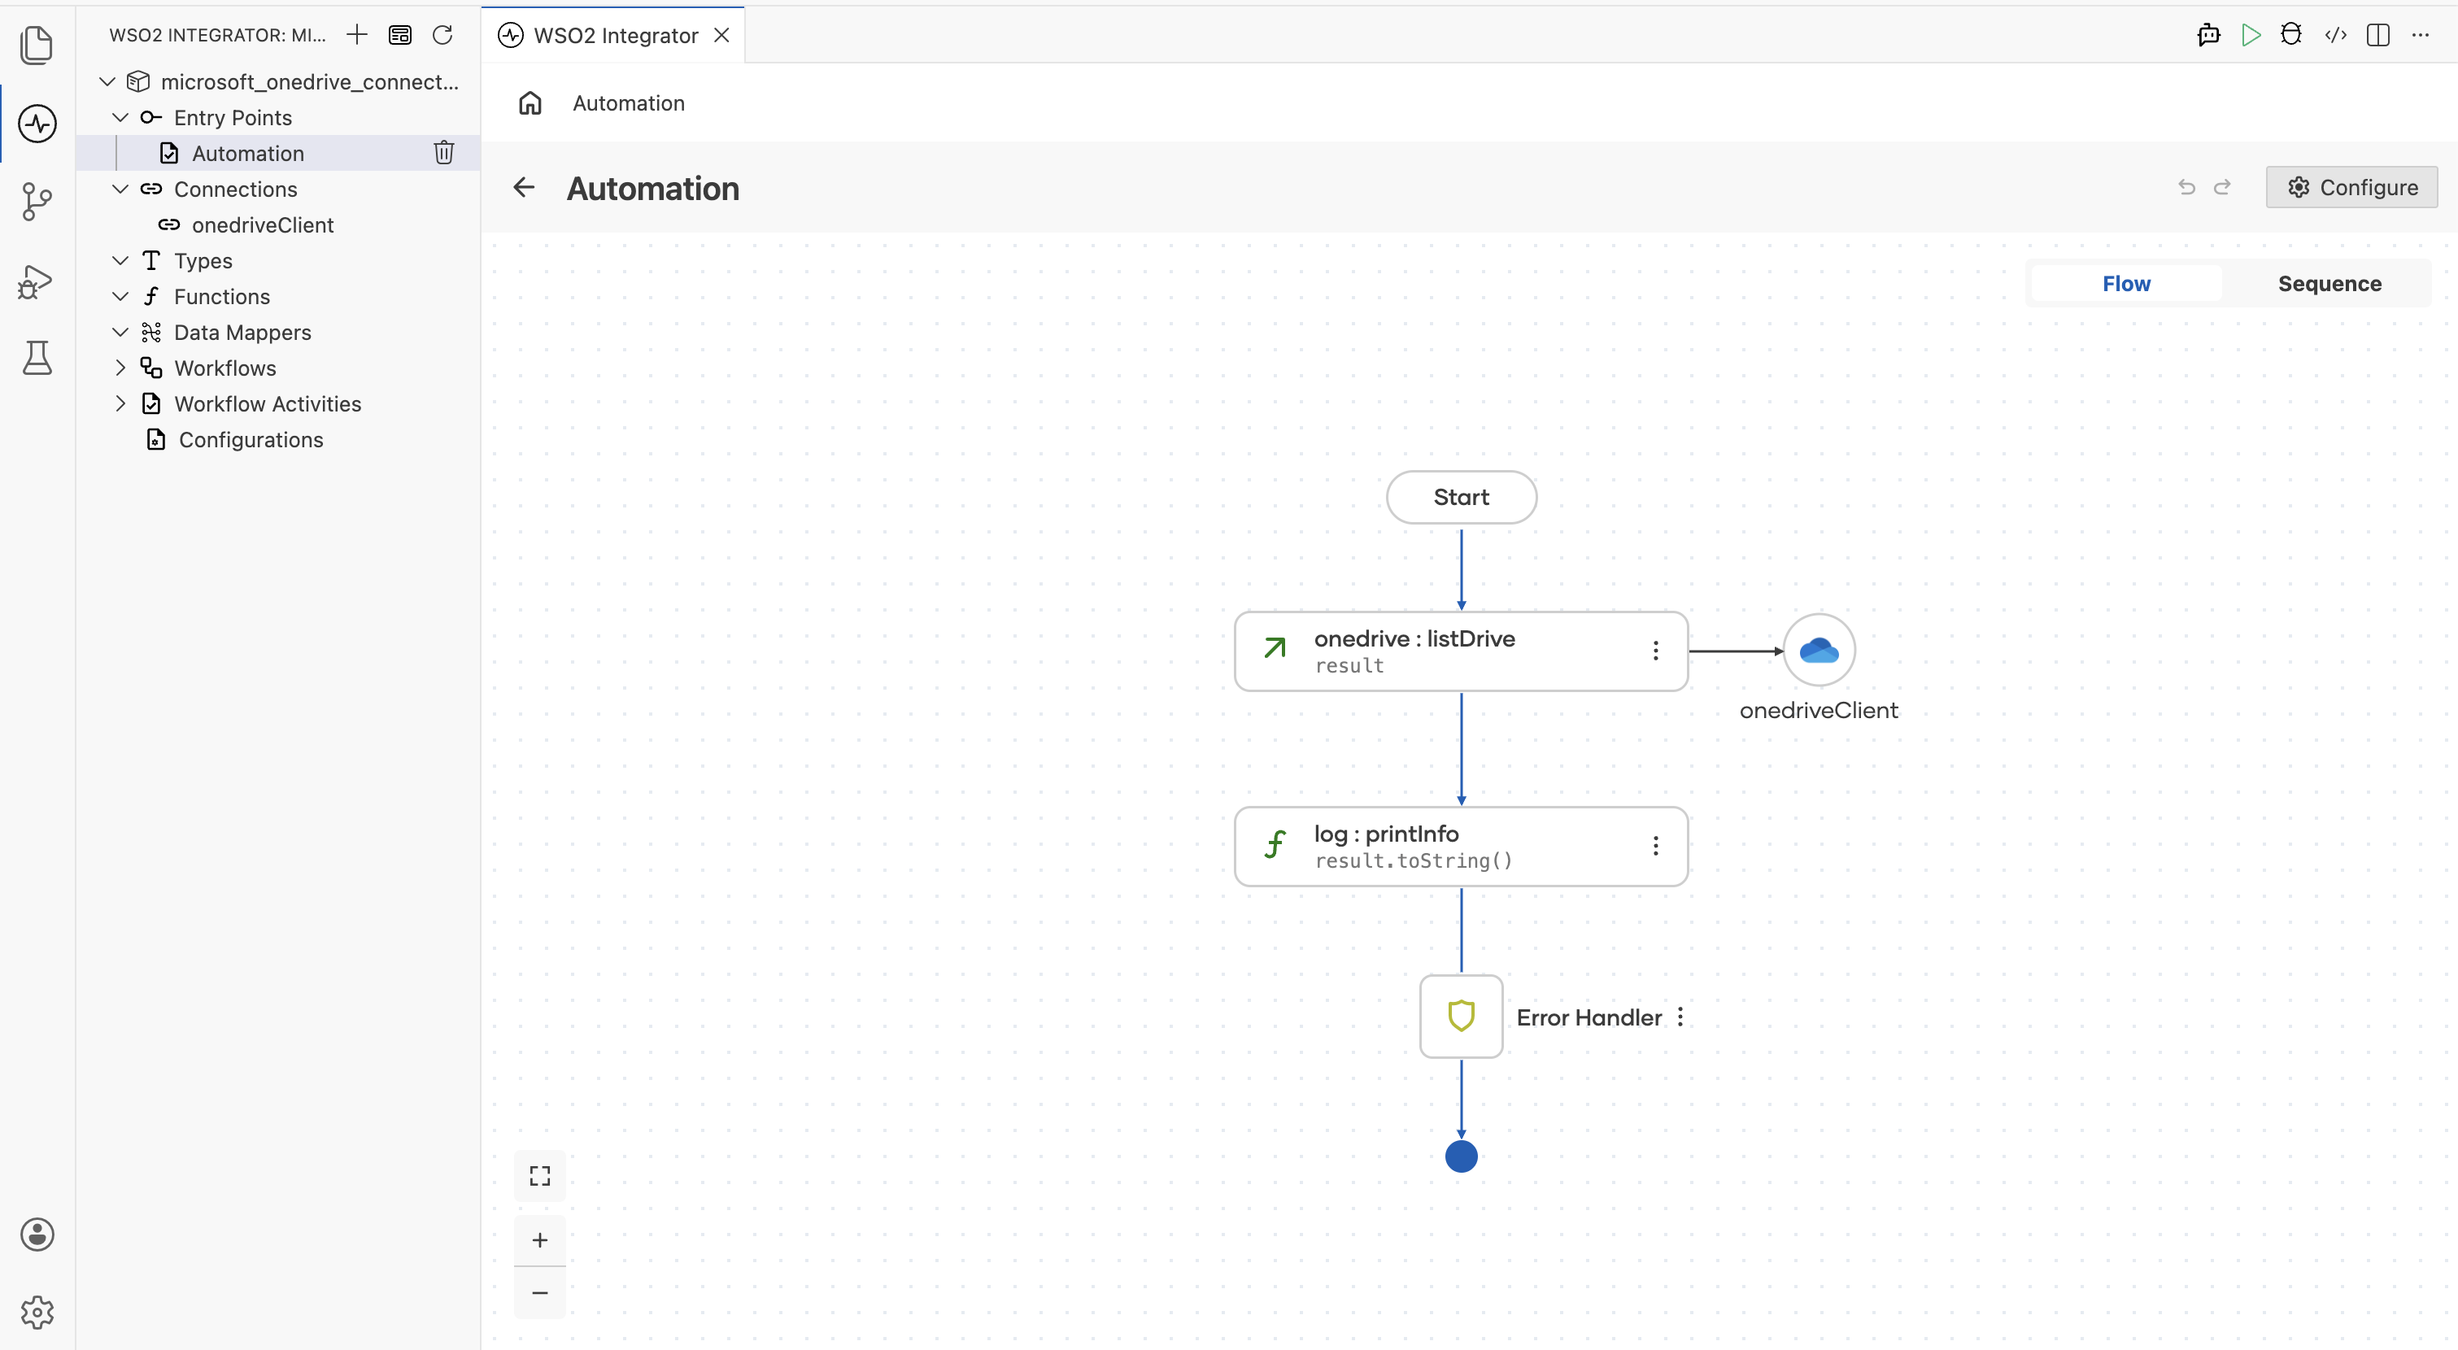The width and height of the screenshot is (2458, 1350).
Task: Refresh the project tree
Action: (442, 35)
